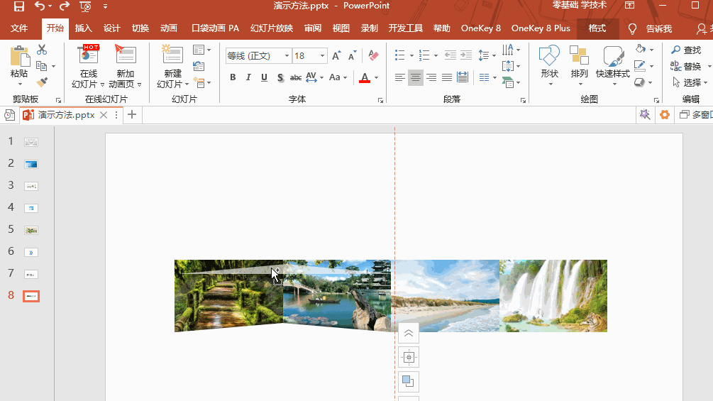The width and height of the screenshot is (713, 401).
Task: Open font name dropdown 等线 (正文)
Action: [287, 56]
